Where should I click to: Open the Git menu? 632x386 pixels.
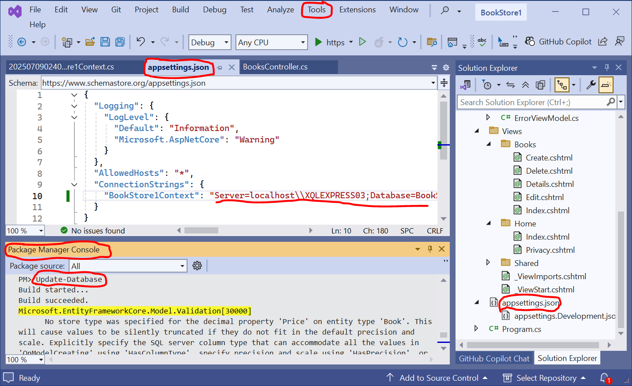[x=116, y=10]
